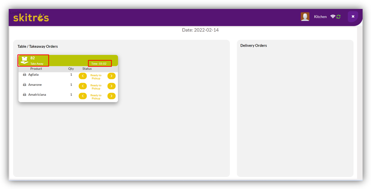Viewport: 371px width, 189px height.
Task: Revert Agliata status with left arrow
Action: (x=83, y=76)
